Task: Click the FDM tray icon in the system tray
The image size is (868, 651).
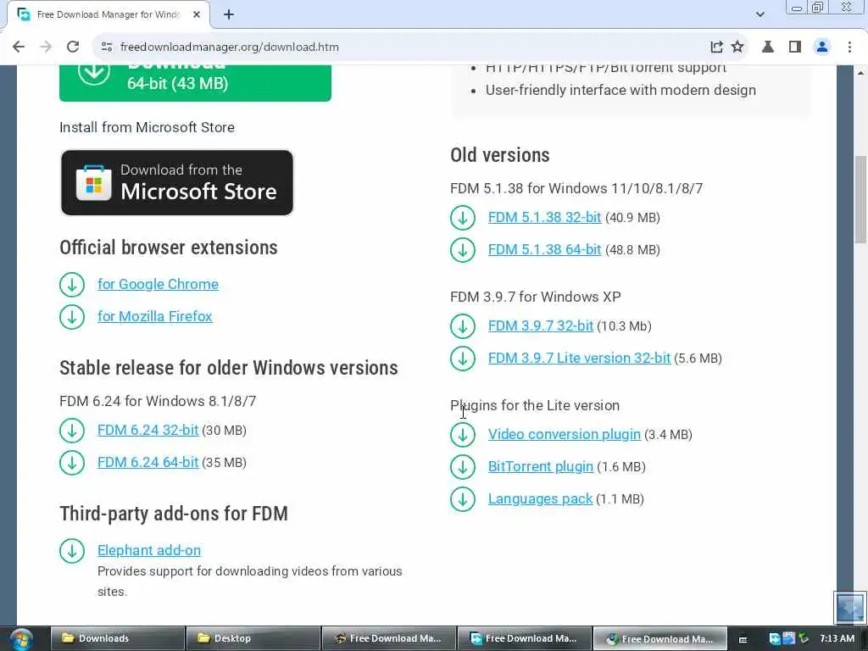Action: 775,638
